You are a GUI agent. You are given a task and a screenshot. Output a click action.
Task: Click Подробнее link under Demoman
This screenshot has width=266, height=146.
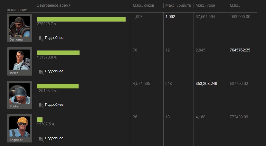pyautogui.click(x=54, y=38)
